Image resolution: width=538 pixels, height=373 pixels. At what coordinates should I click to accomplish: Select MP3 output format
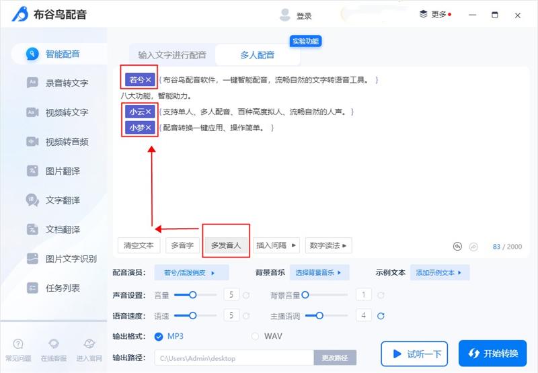pyautogui.click(x=159, y=337)
